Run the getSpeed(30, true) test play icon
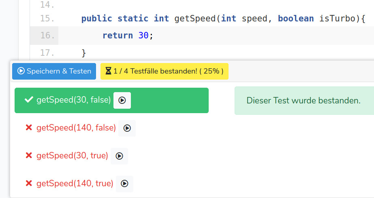The height and width of the screenshot is (198, 374). coord(119,156)
